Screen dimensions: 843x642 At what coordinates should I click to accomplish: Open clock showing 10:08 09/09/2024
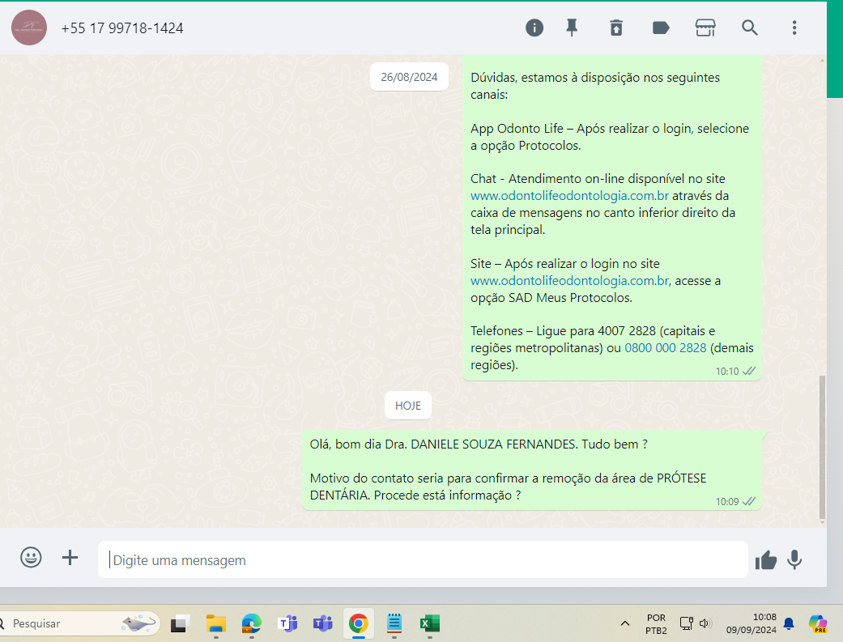(751, 623)
